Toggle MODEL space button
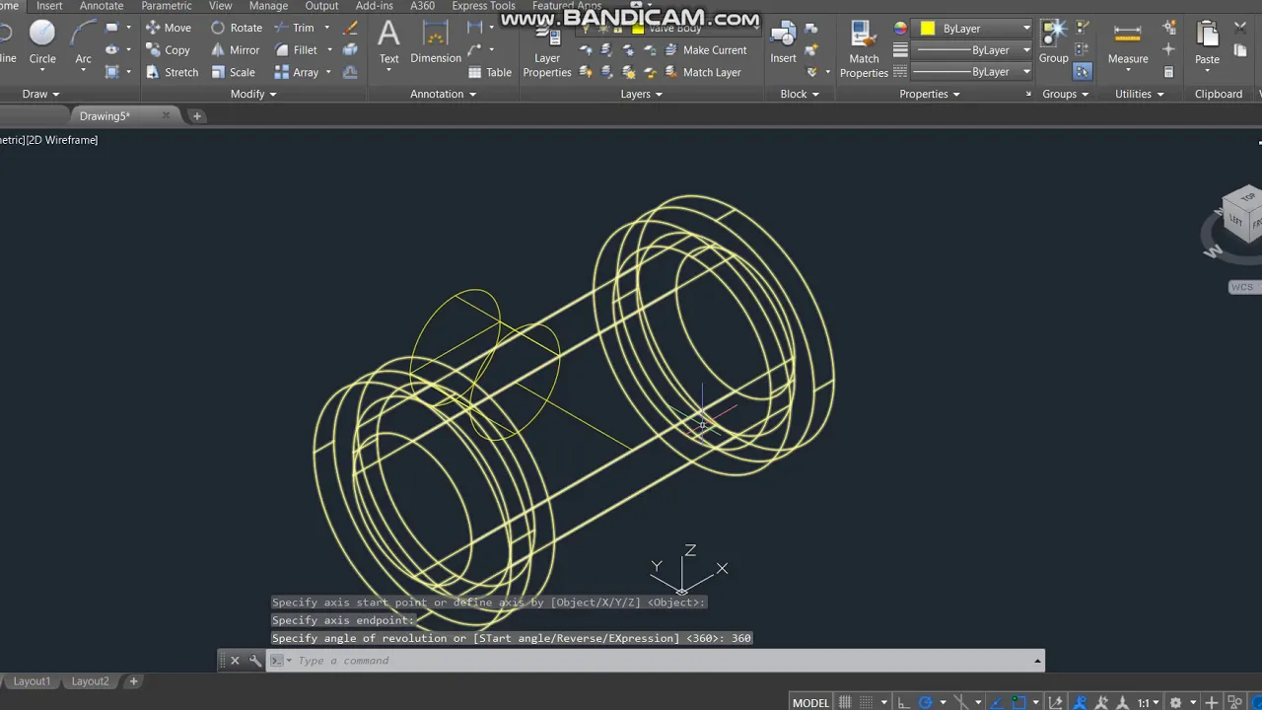 810,703
